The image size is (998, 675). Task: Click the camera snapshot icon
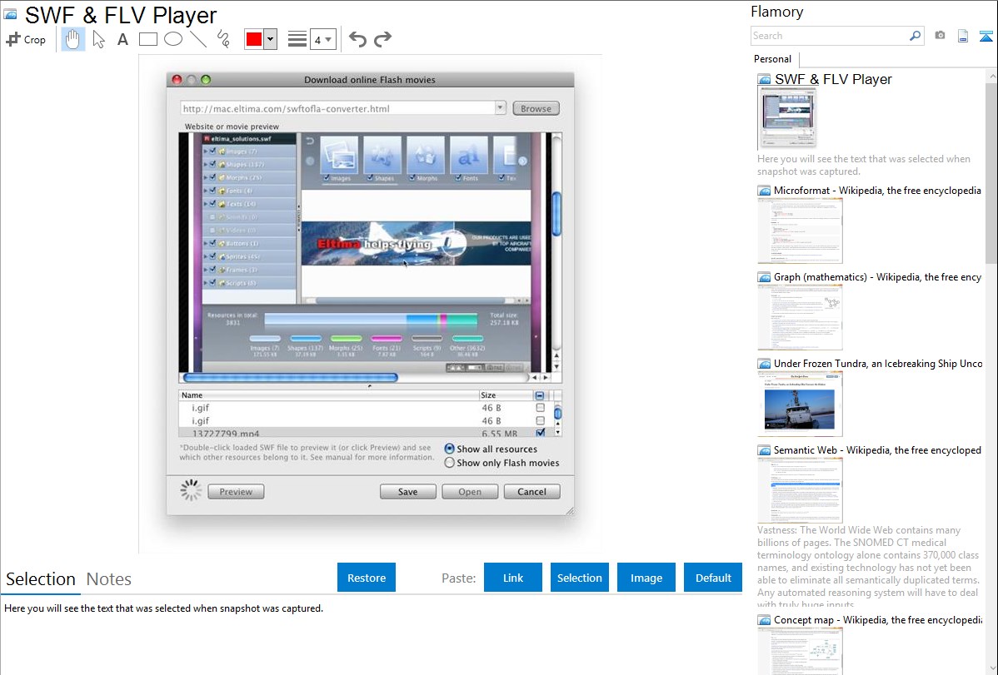point(940,36)
